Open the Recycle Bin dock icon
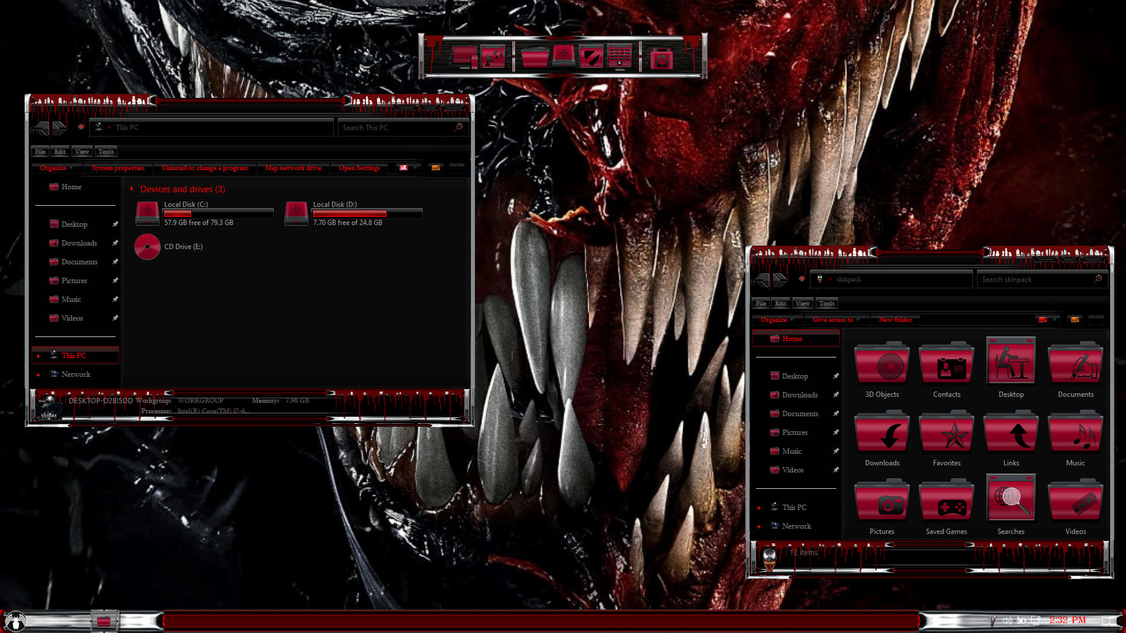The image size is (1126, 633). [x=662, y=58]
